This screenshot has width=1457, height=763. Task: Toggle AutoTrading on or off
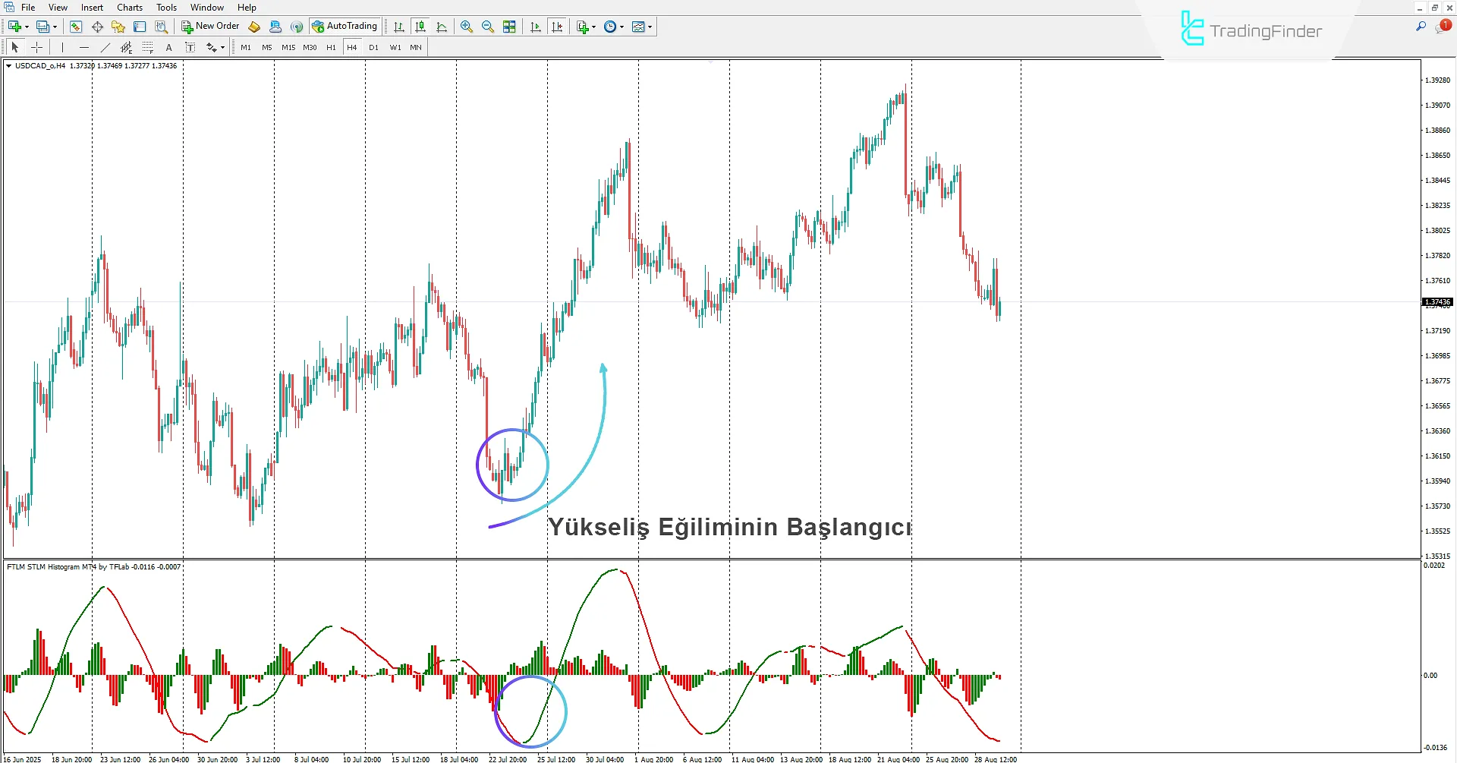(345, 25)
